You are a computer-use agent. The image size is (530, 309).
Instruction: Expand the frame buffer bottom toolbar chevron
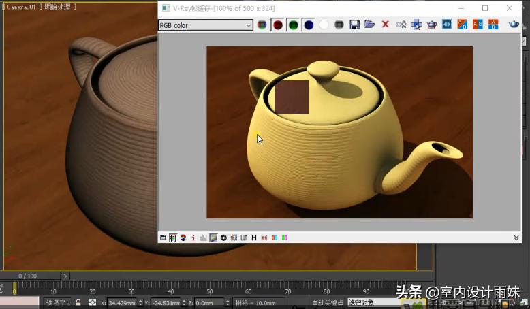[x=516, y=238]
